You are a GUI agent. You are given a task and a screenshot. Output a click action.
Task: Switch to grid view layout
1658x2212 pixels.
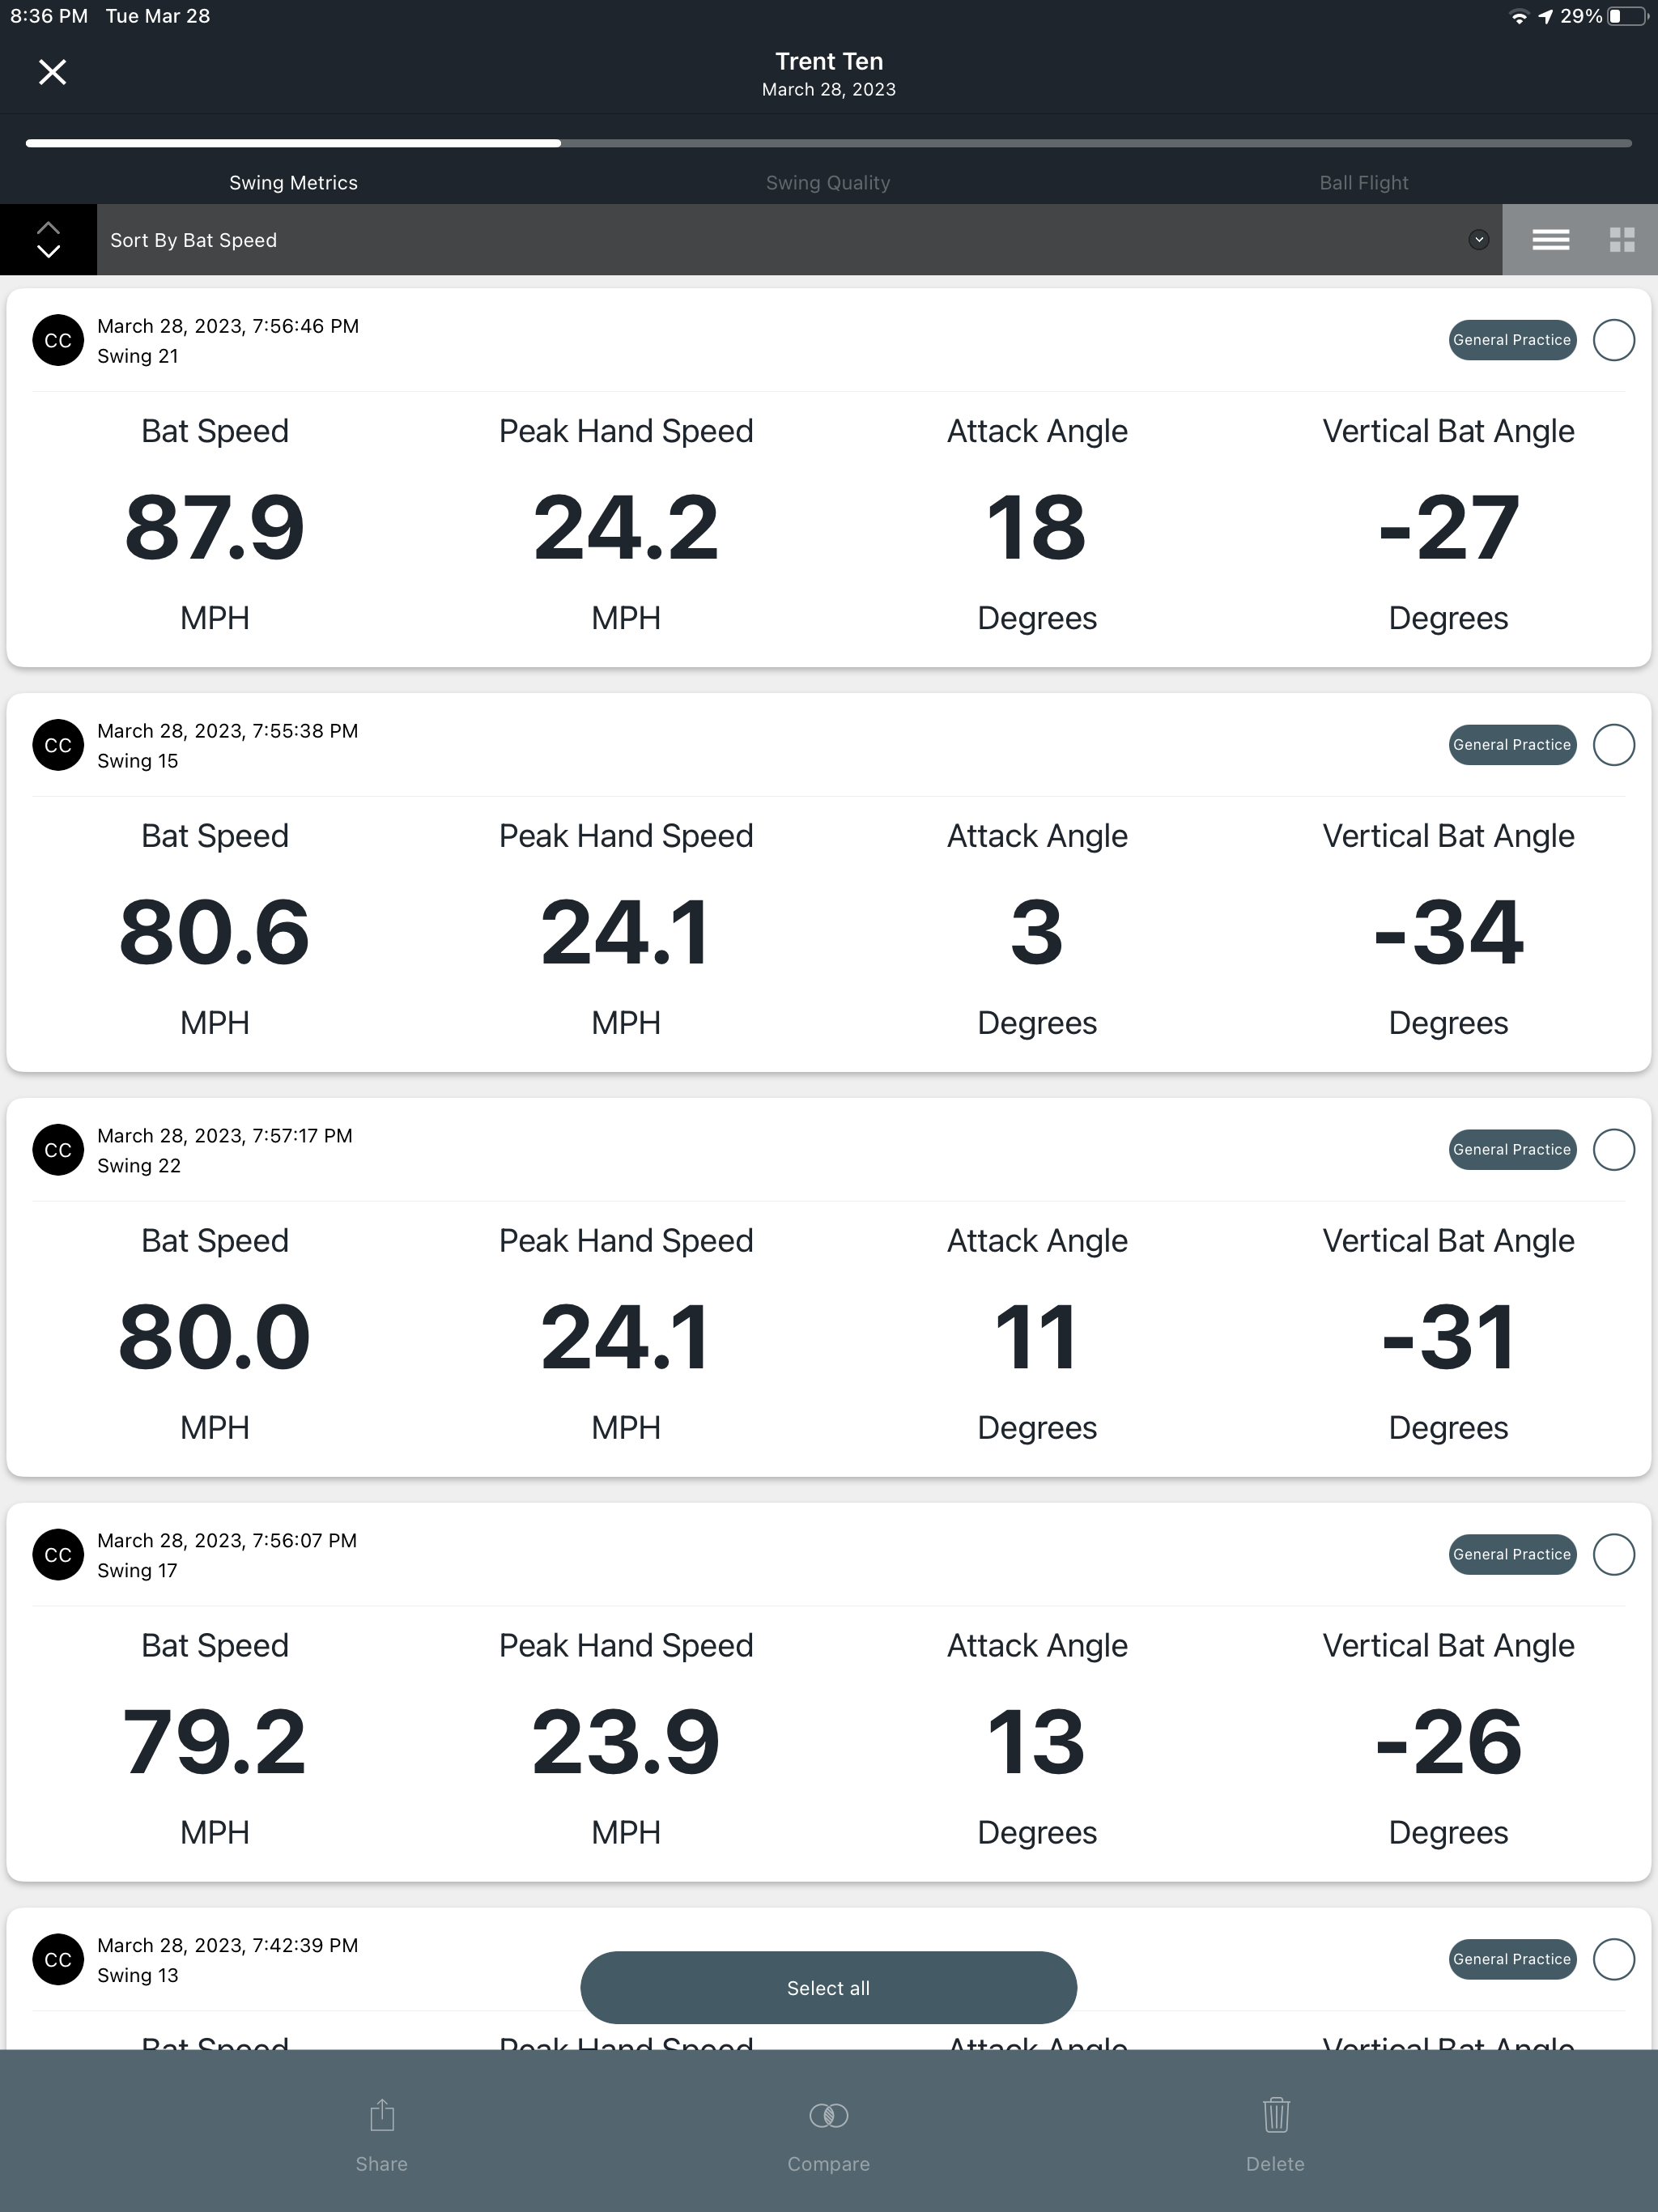tap(1621, 240)
